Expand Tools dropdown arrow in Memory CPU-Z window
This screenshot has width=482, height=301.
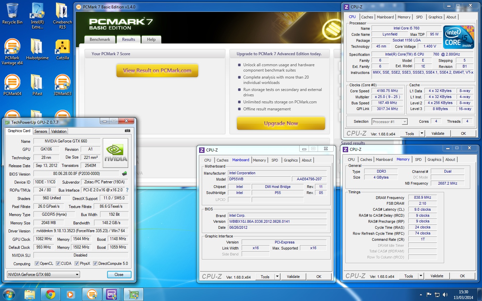coord(421,276)
